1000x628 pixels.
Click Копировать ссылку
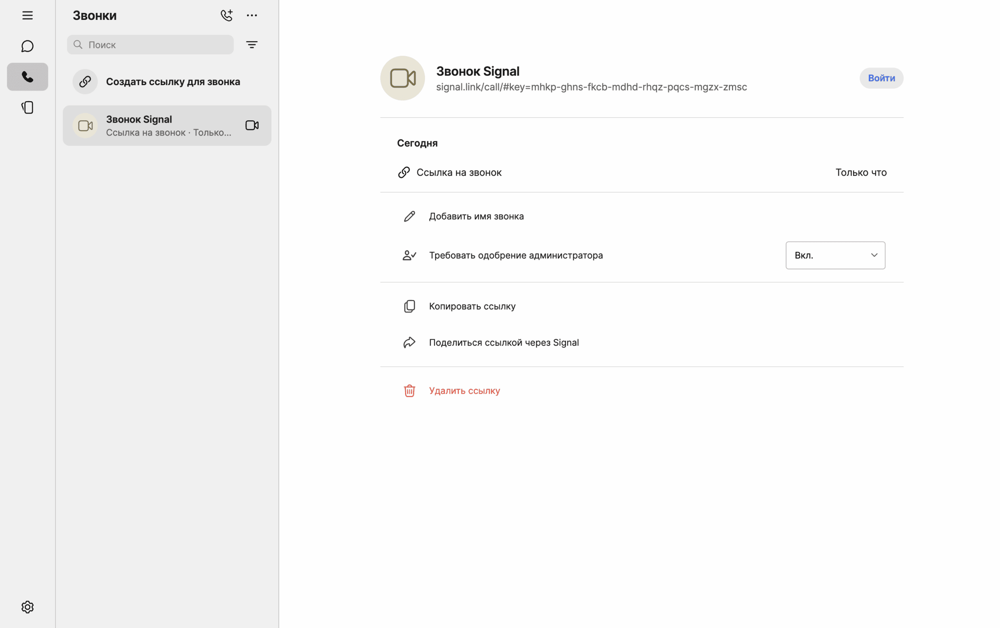(472, 306)
